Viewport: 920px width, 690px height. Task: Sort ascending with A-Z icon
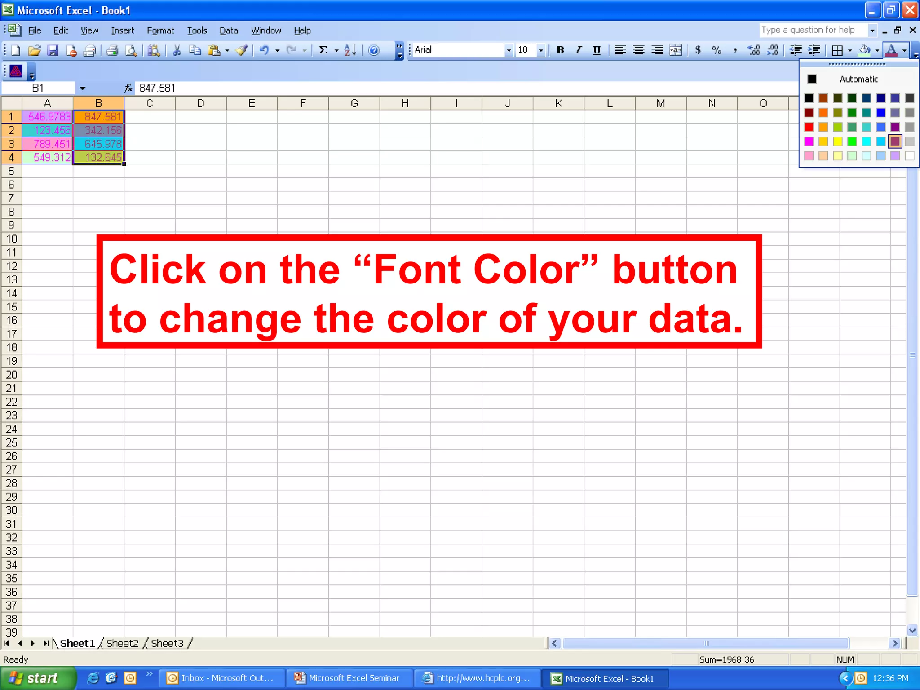coord(350,50)
